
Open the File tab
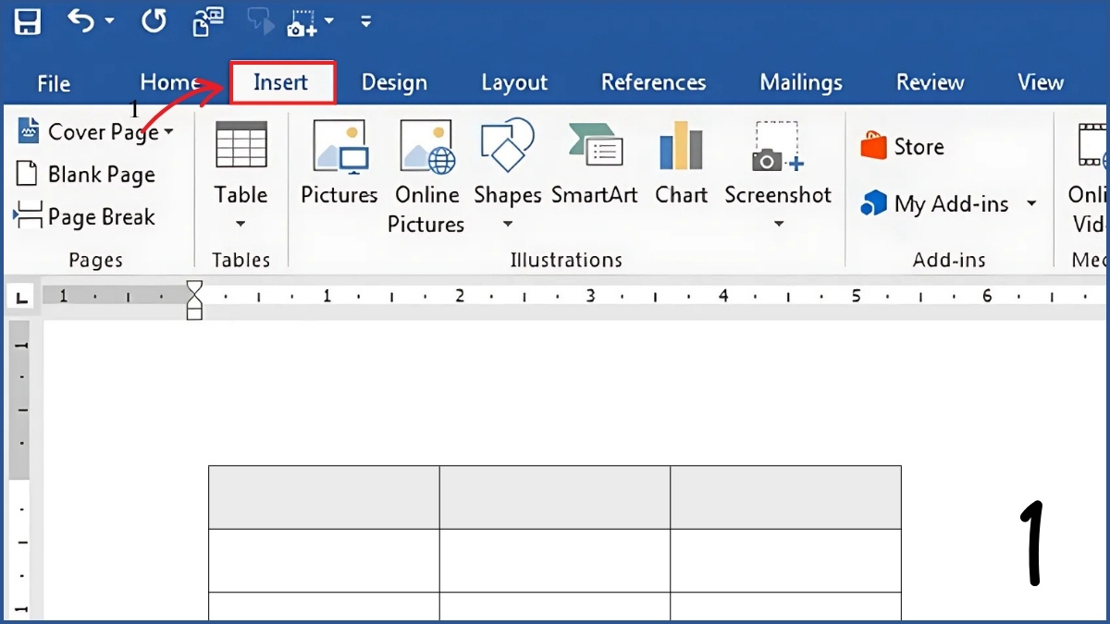point(54,83)
